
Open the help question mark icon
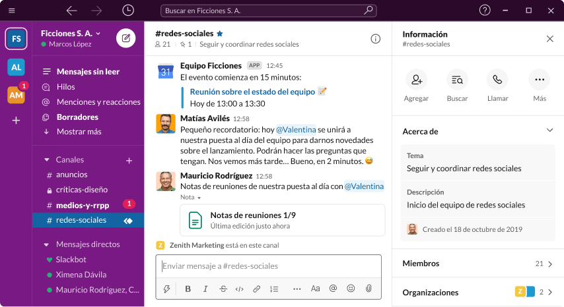(485, 11)
